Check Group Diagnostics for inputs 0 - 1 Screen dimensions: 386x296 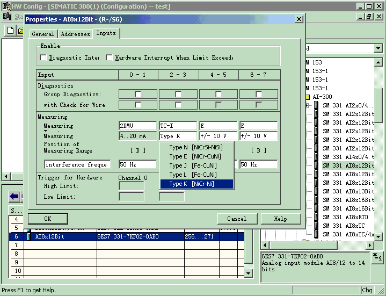pyautogui.click(x=138, y=94)
